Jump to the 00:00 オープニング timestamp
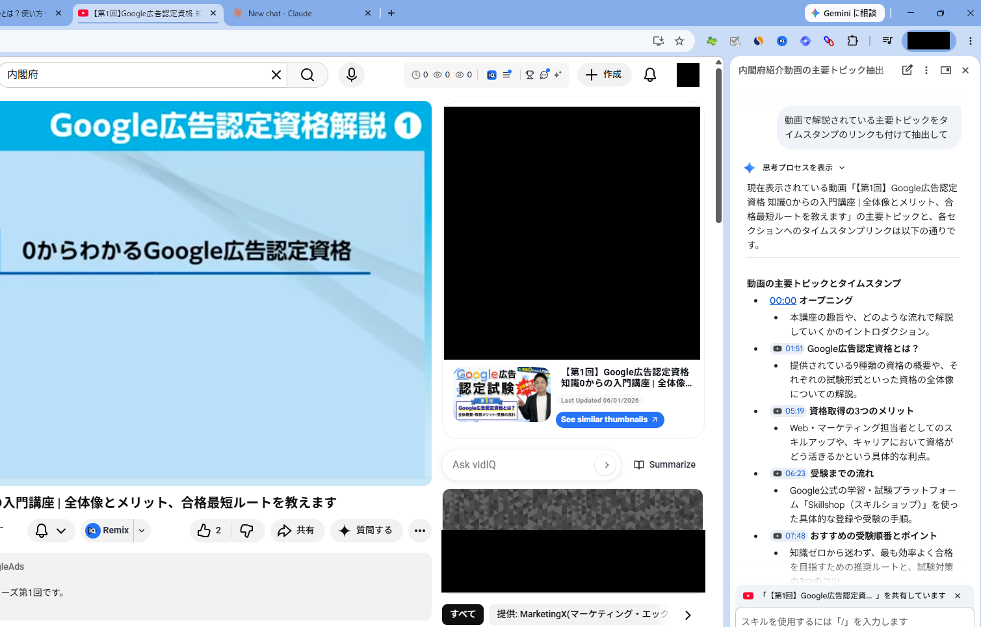 tap(783, 300)
